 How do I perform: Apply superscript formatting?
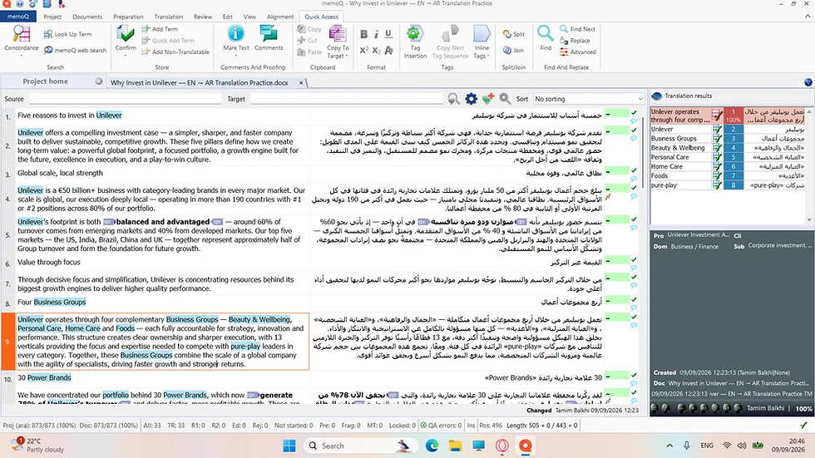pos(364,50)
